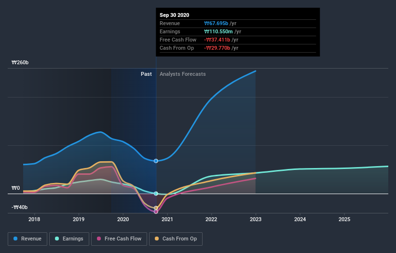Viewport: 396px width, 253px height.
Task: Click the ₩110.550m earnings value
Action: [x=218, y=31]
